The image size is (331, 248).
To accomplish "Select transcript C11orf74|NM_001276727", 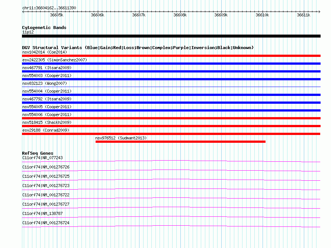I will 46,204.
